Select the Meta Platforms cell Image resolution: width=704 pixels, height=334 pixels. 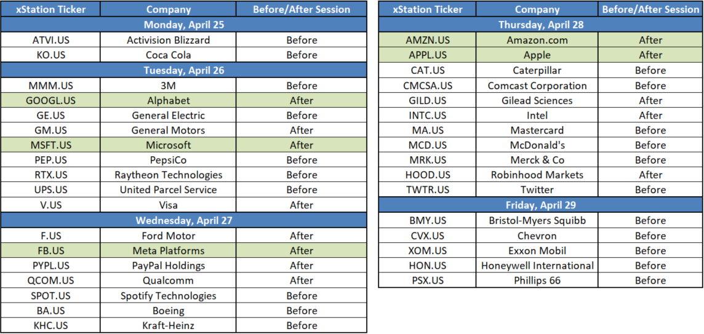click(168, 250)
